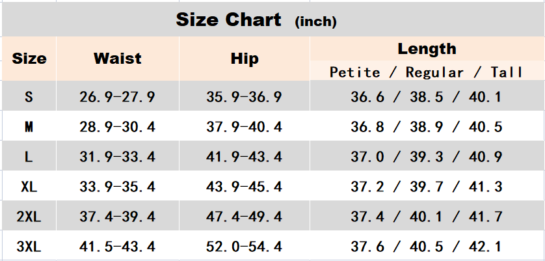
Task: Click length cell 36.6 / 38.5 / 40.1
Action: 427,96
